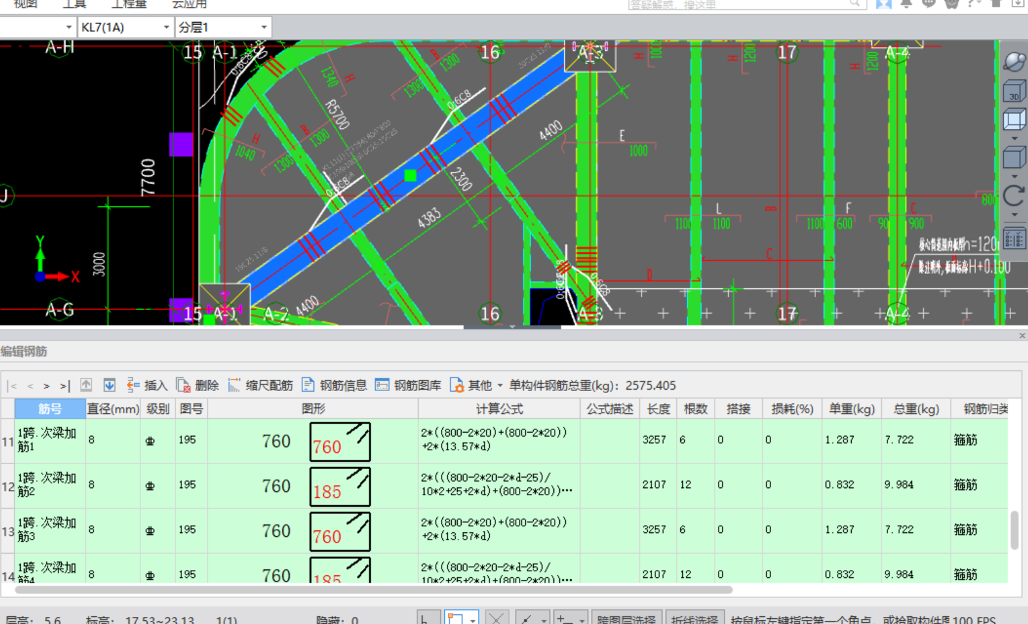Click 折线选择 polyline select button
The width and height of the screenshot is (1028, 624).
[x=694, y=619]
